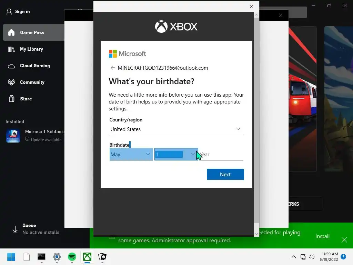Screen dimensions: 353x265
Task: Click the network tray icon
Action: (x=303, y=257)
